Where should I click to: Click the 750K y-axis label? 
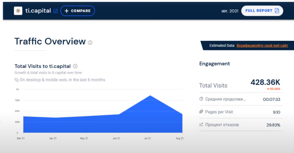[x=17, y=100]
